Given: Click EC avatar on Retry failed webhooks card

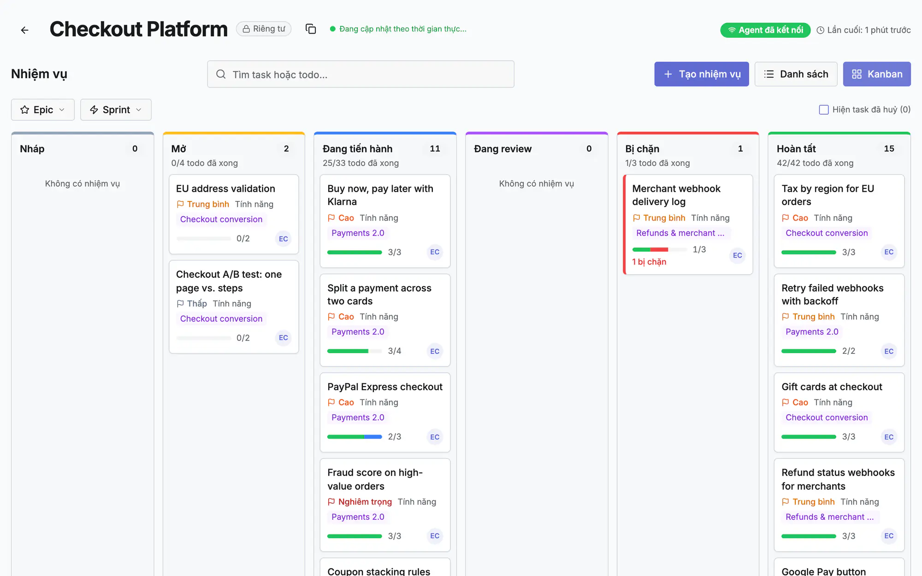Looking at the screenshot, I should coord(889,351).
